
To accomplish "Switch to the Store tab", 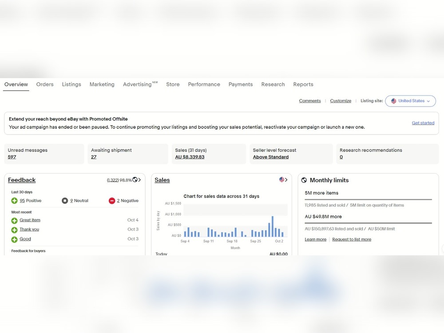I will coord(173,84).
